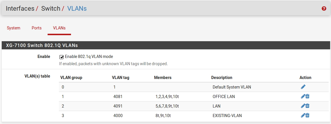Delete the EXISTING-VLAN entry

click(307, 115)
